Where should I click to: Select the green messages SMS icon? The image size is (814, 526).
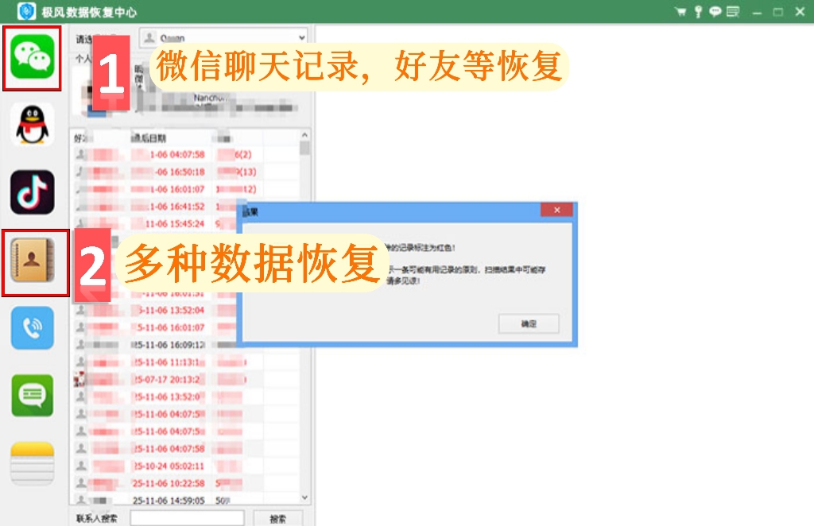[32, 395]
